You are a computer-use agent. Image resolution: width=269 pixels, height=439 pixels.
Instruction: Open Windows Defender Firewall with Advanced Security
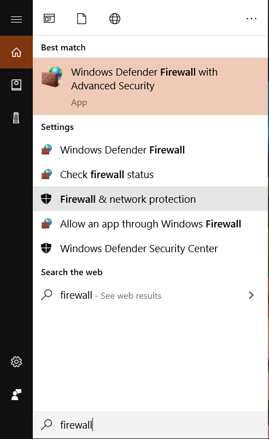150,86
